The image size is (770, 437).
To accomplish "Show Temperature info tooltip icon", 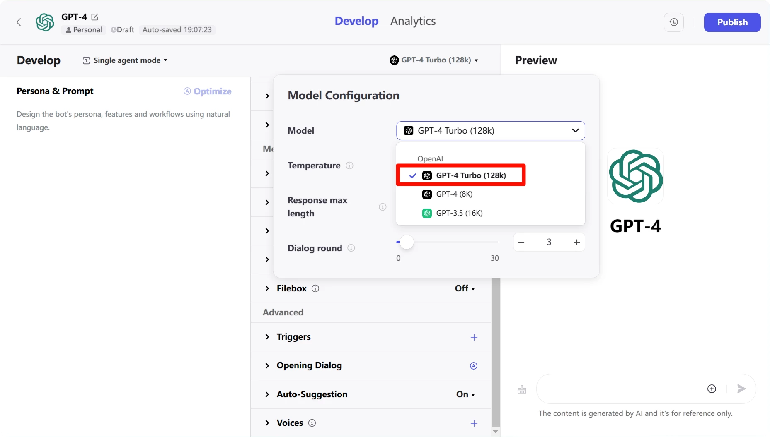I will coord(349,166).
